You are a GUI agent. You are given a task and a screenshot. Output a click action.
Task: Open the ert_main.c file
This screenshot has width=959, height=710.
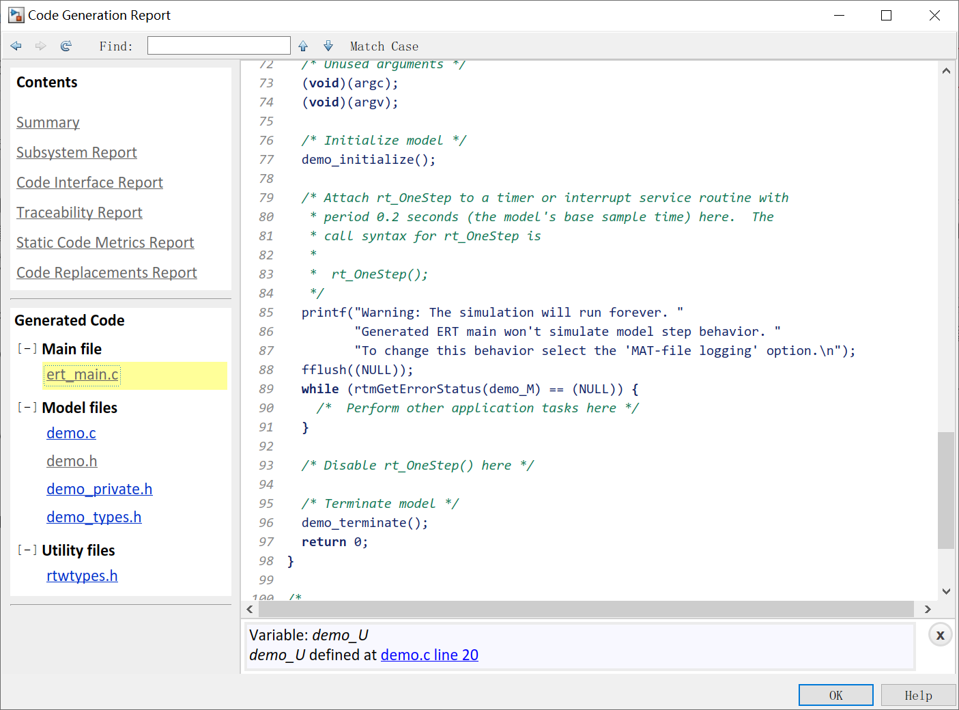(x=83, y=375)
